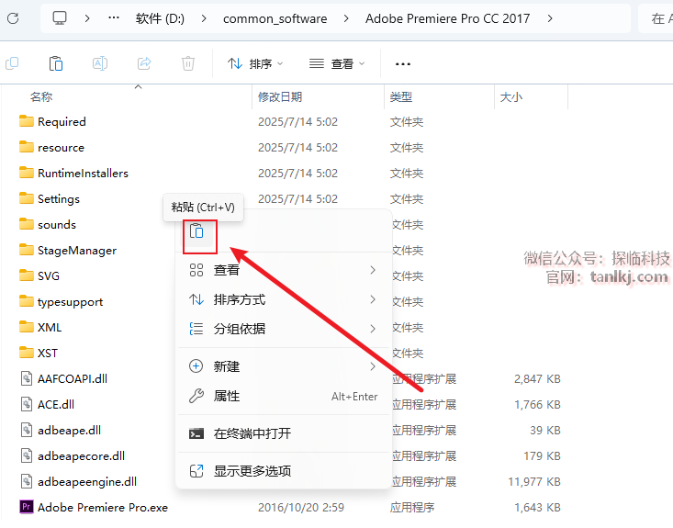This screenshot has height=528, width=673.
Task: Click the 2016/10/20 2:59 date cell
Action: pyautogui.click(x=301, y=508)
